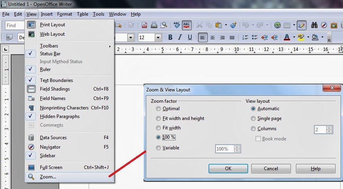Open the Format menu
The height and width of the screenshot is (189, 343).
coord(65,14)
